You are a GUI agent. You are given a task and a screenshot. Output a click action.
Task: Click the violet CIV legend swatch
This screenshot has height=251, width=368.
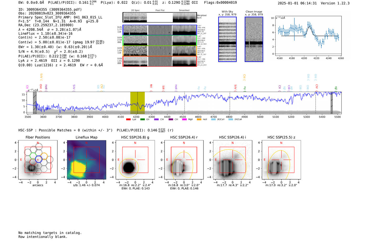click(x=156, y=119)
